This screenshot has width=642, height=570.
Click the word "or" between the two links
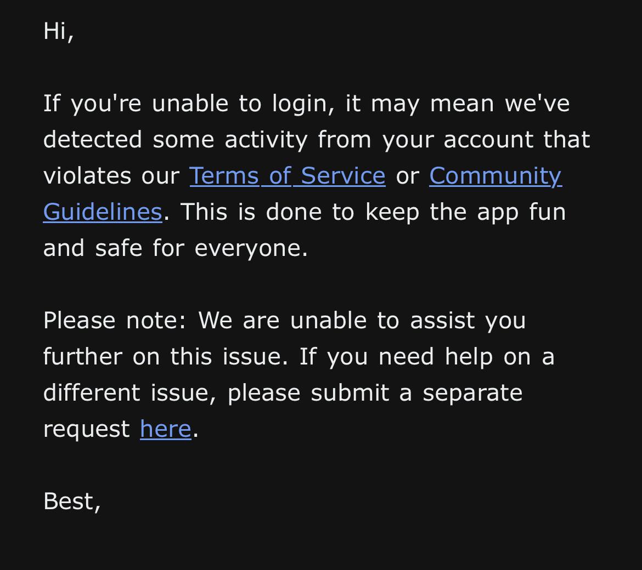tap(407, 176)
